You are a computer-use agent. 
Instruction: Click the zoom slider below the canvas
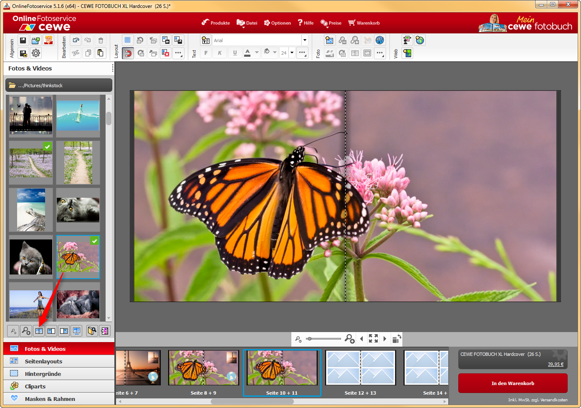coord(323,339)
